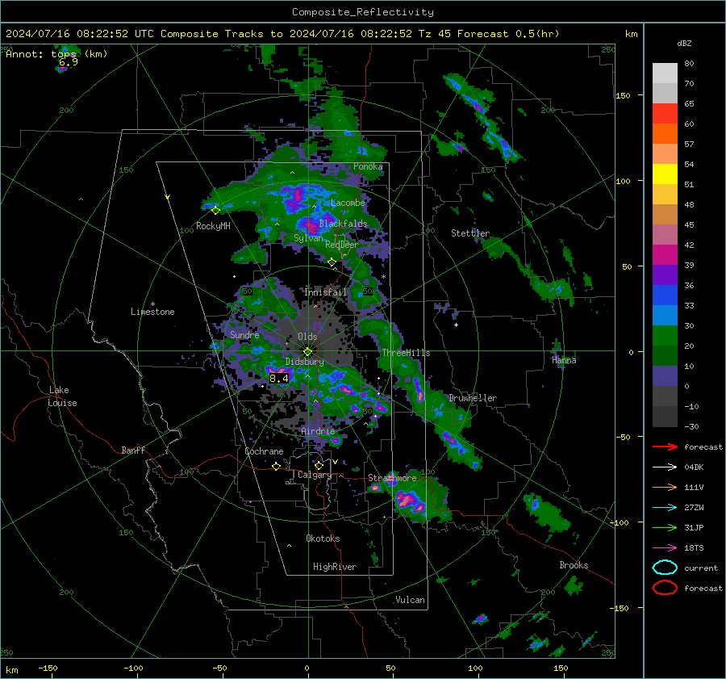The width and height of the screenshot is (726, 679).
Task: Click the HighRiver city label
Action: [335, 567]
